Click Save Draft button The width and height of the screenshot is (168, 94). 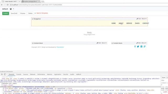coord(14,13)
